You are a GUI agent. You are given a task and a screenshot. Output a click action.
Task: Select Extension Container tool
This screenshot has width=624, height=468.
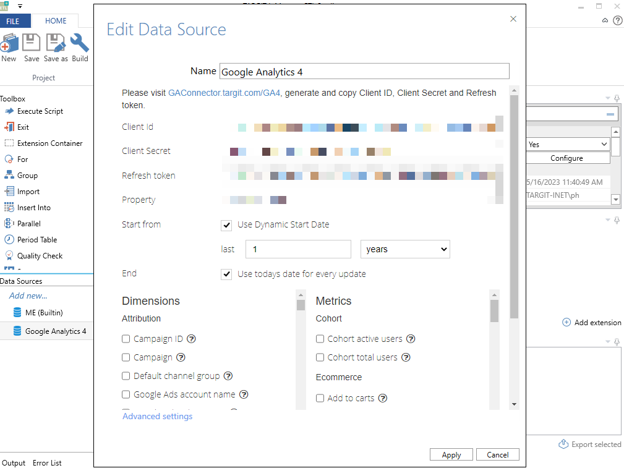[x=43, y=143]
